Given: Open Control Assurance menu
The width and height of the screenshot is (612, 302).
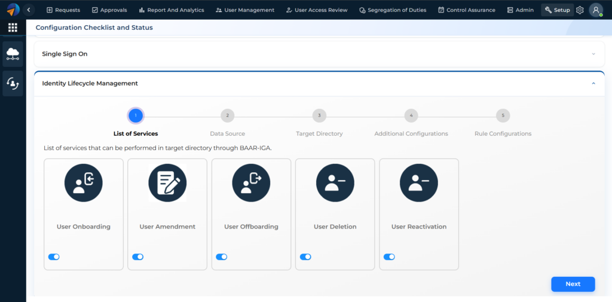Looking at the screenshot, I should pos(466,10).
